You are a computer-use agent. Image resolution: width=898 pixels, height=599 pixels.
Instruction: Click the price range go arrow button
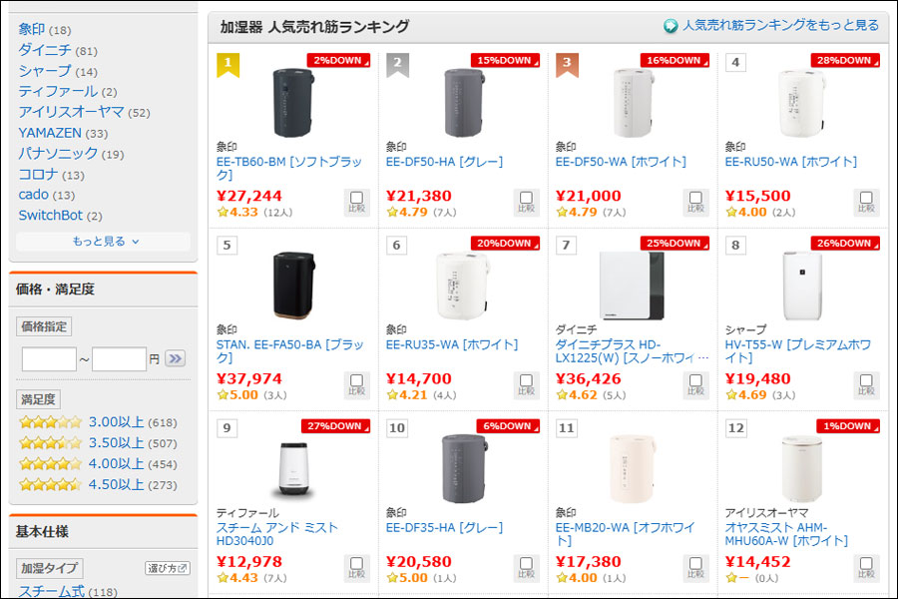point(175,358)
